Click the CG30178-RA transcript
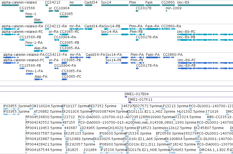 coord(137,40)
